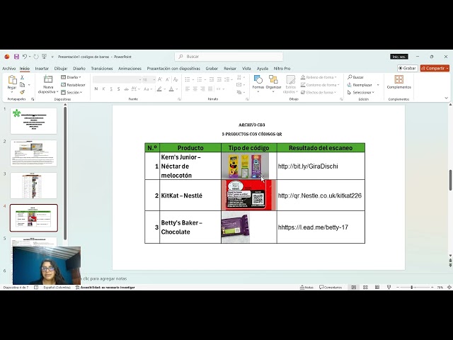This screenshot has width=453, height=340.
Task: Click the spell check icon in status bar
Action: point(36,288)
